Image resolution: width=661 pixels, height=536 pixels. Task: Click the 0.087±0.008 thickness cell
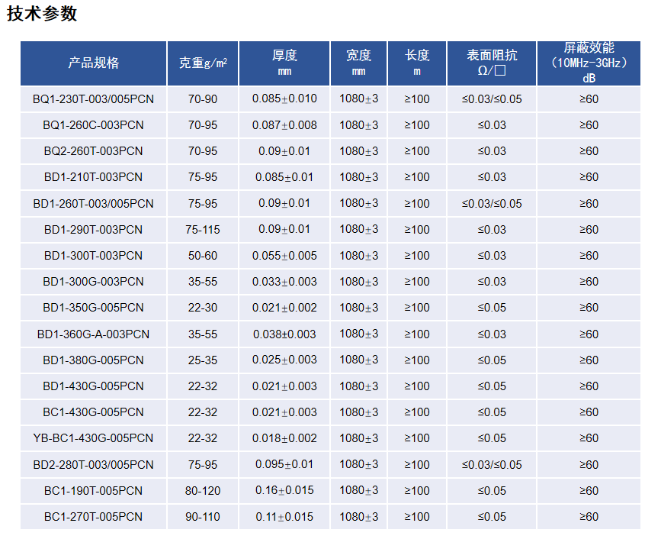click(284, 125)
